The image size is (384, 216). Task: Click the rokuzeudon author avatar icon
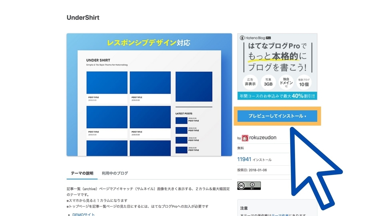pyautogui.click(x=244, y=138)
